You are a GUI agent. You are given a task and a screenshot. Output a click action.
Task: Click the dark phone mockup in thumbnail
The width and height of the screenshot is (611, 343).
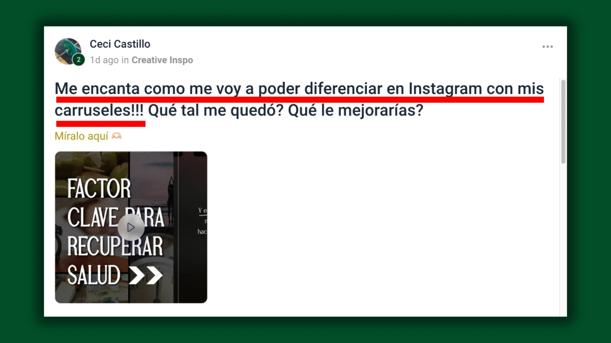coord(193,227)
